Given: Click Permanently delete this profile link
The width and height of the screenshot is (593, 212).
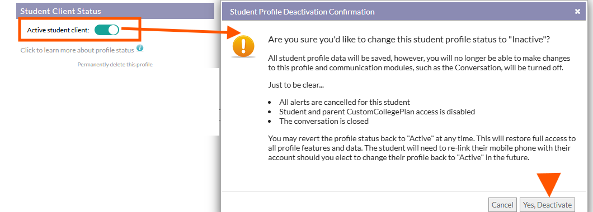Looking at the screenshot, I should pos(115,65).
